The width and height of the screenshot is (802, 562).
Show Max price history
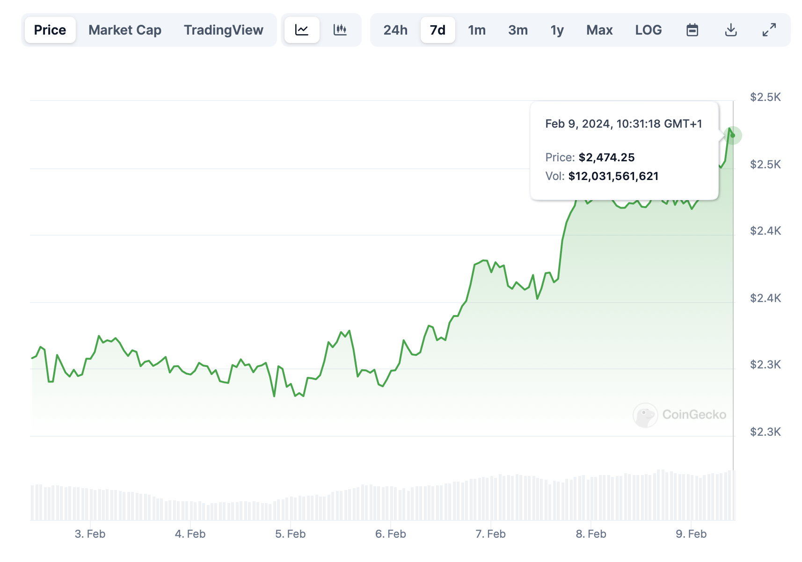pyautogui.click(x=599, y=30)
